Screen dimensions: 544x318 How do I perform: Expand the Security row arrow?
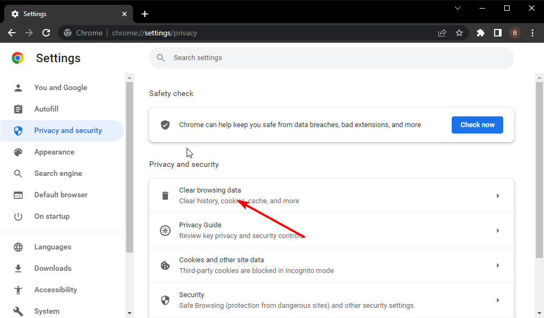(x=498, y=300)
